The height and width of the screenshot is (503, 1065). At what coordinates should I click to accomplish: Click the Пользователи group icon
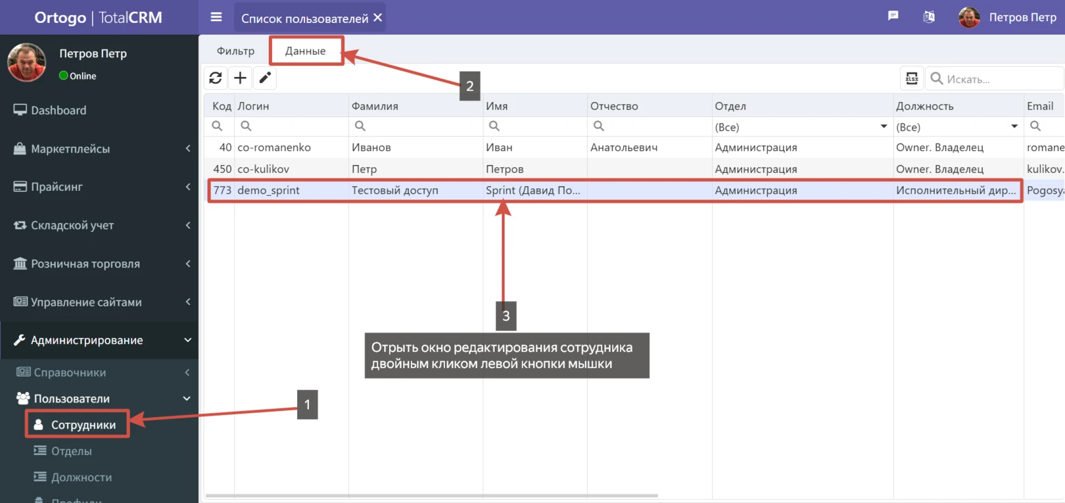(x=23, y=398)
